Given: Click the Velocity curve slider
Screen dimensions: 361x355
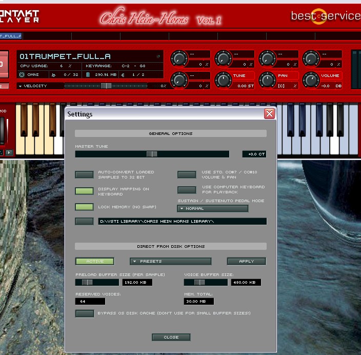Looking at the screenshot, I should (106, 86).
